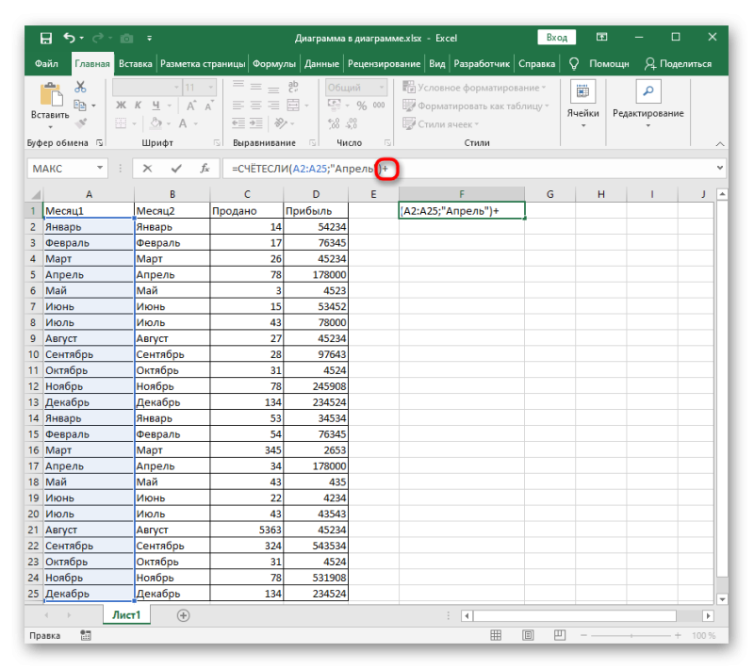Toggle italic К formatting
This screenshot has height=669, width=754.
(x=138, y=105)
